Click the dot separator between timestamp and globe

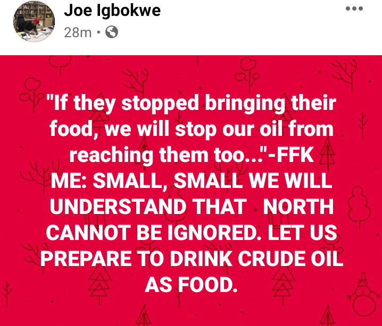pyautogui.click(x=98, y=32)
